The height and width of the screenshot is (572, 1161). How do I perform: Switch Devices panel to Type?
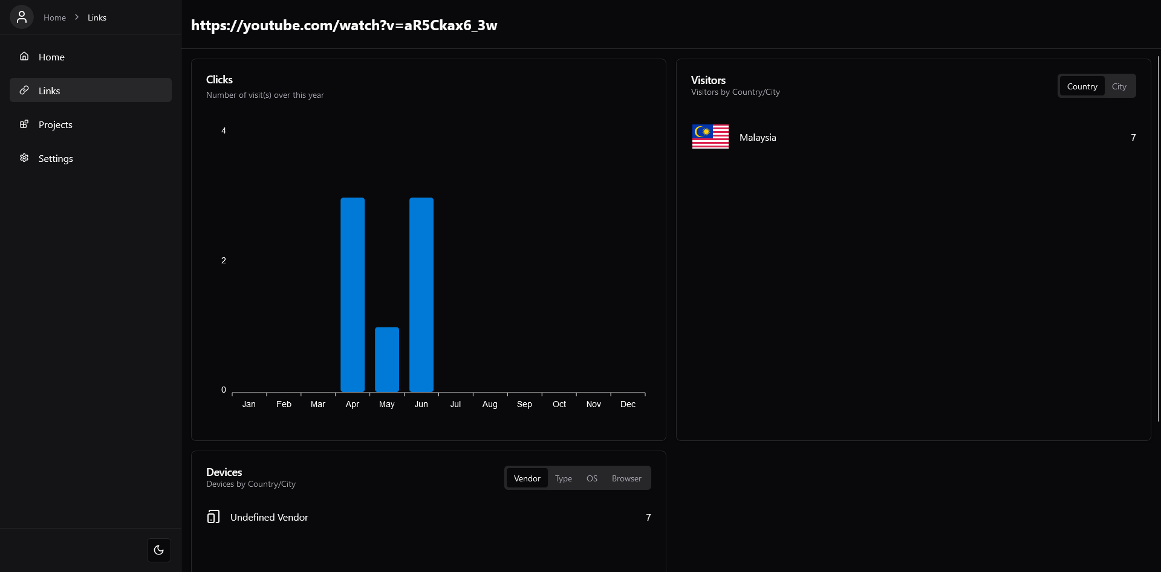click(x=563, y=478)
